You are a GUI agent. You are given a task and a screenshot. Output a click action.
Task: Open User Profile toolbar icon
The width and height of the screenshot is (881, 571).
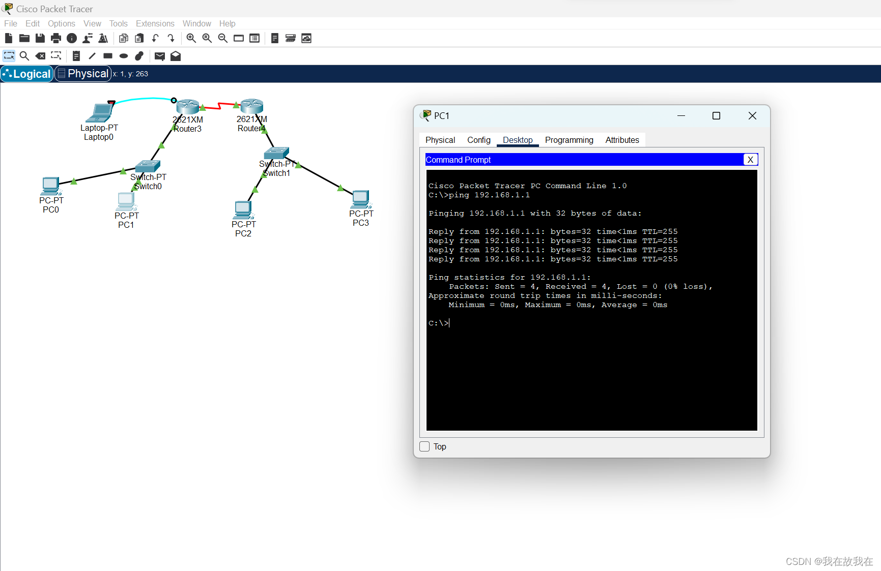[88, 38]
